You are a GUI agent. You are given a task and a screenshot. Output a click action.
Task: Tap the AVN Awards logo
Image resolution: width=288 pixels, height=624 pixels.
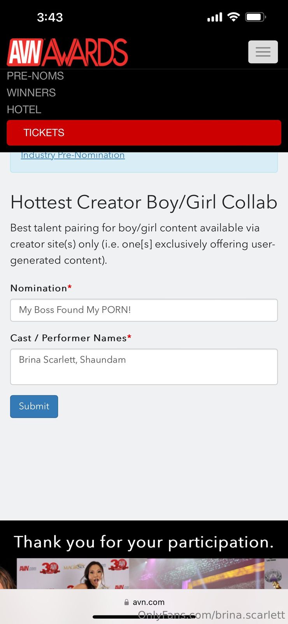[67, 52]
